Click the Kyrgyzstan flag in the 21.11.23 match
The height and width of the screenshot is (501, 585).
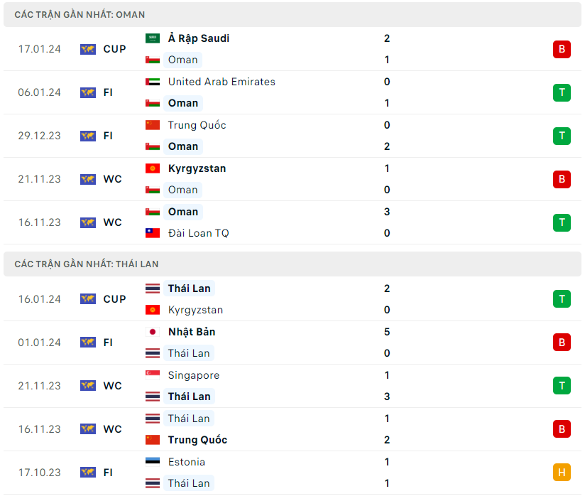click(153, 168)
